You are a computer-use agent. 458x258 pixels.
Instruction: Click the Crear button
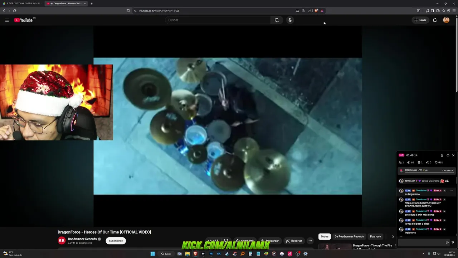420,20
